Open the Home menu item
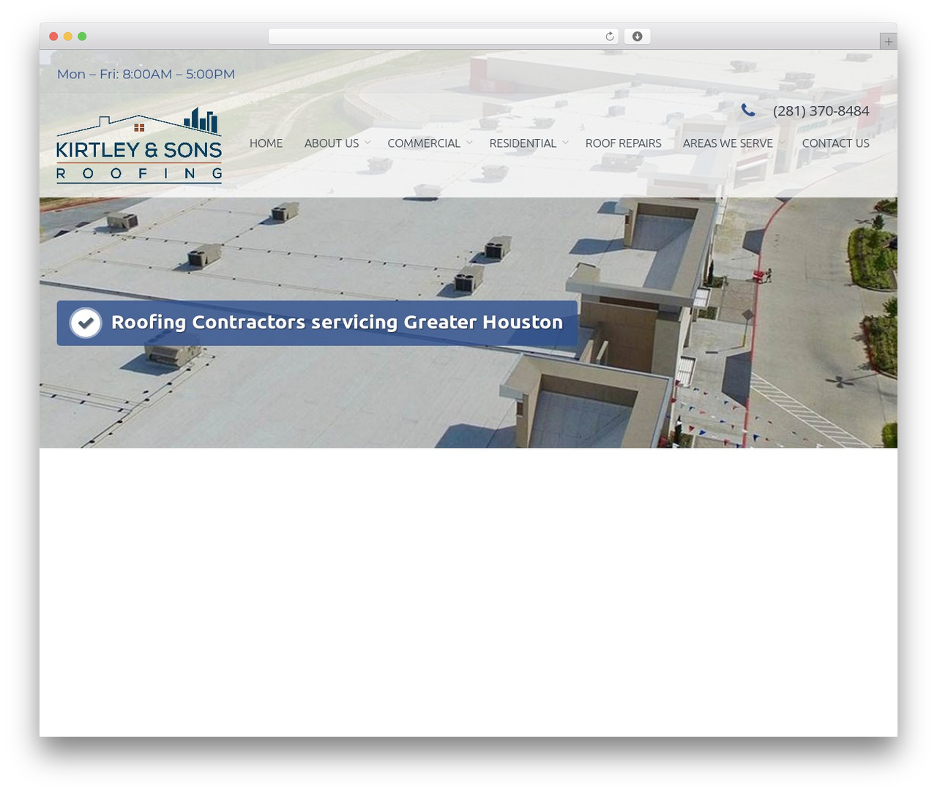This screenshot has height=793, width=937. tap(266, 143)
